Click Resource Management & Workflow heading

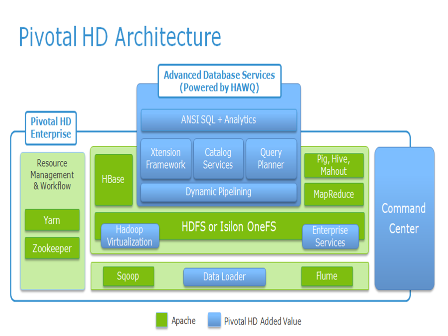pos(52,175)
